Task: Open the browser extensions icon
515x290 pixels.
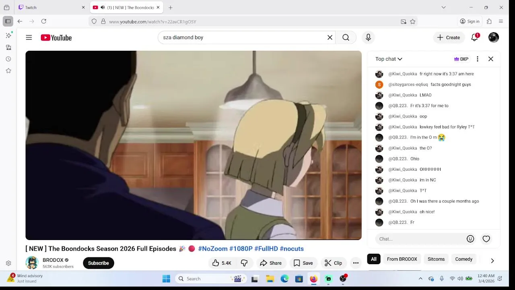Action: pyautogui.click(x=489, y=21)
